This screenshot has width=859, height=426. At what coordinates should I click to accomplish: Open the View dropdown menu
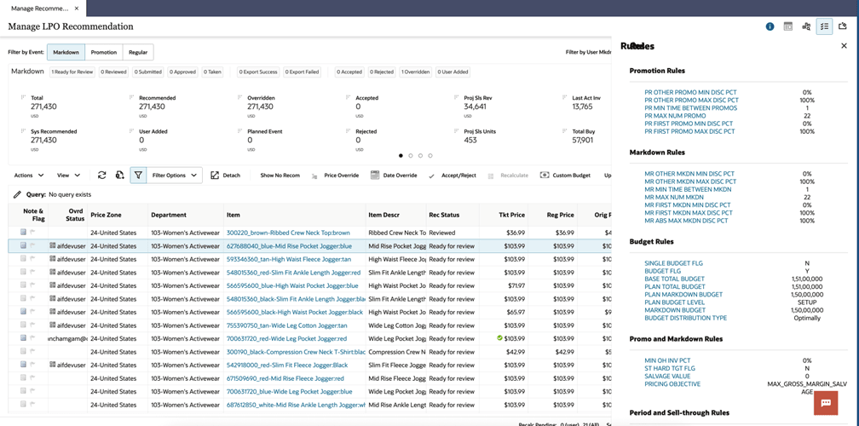69,176
